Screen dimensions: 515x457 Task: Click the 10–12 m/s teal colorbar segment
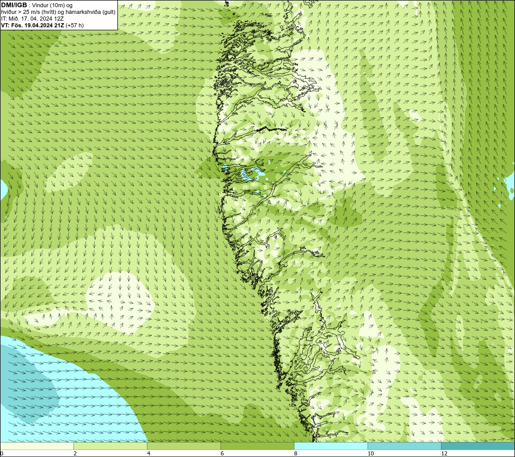click(x=405, y=446)
